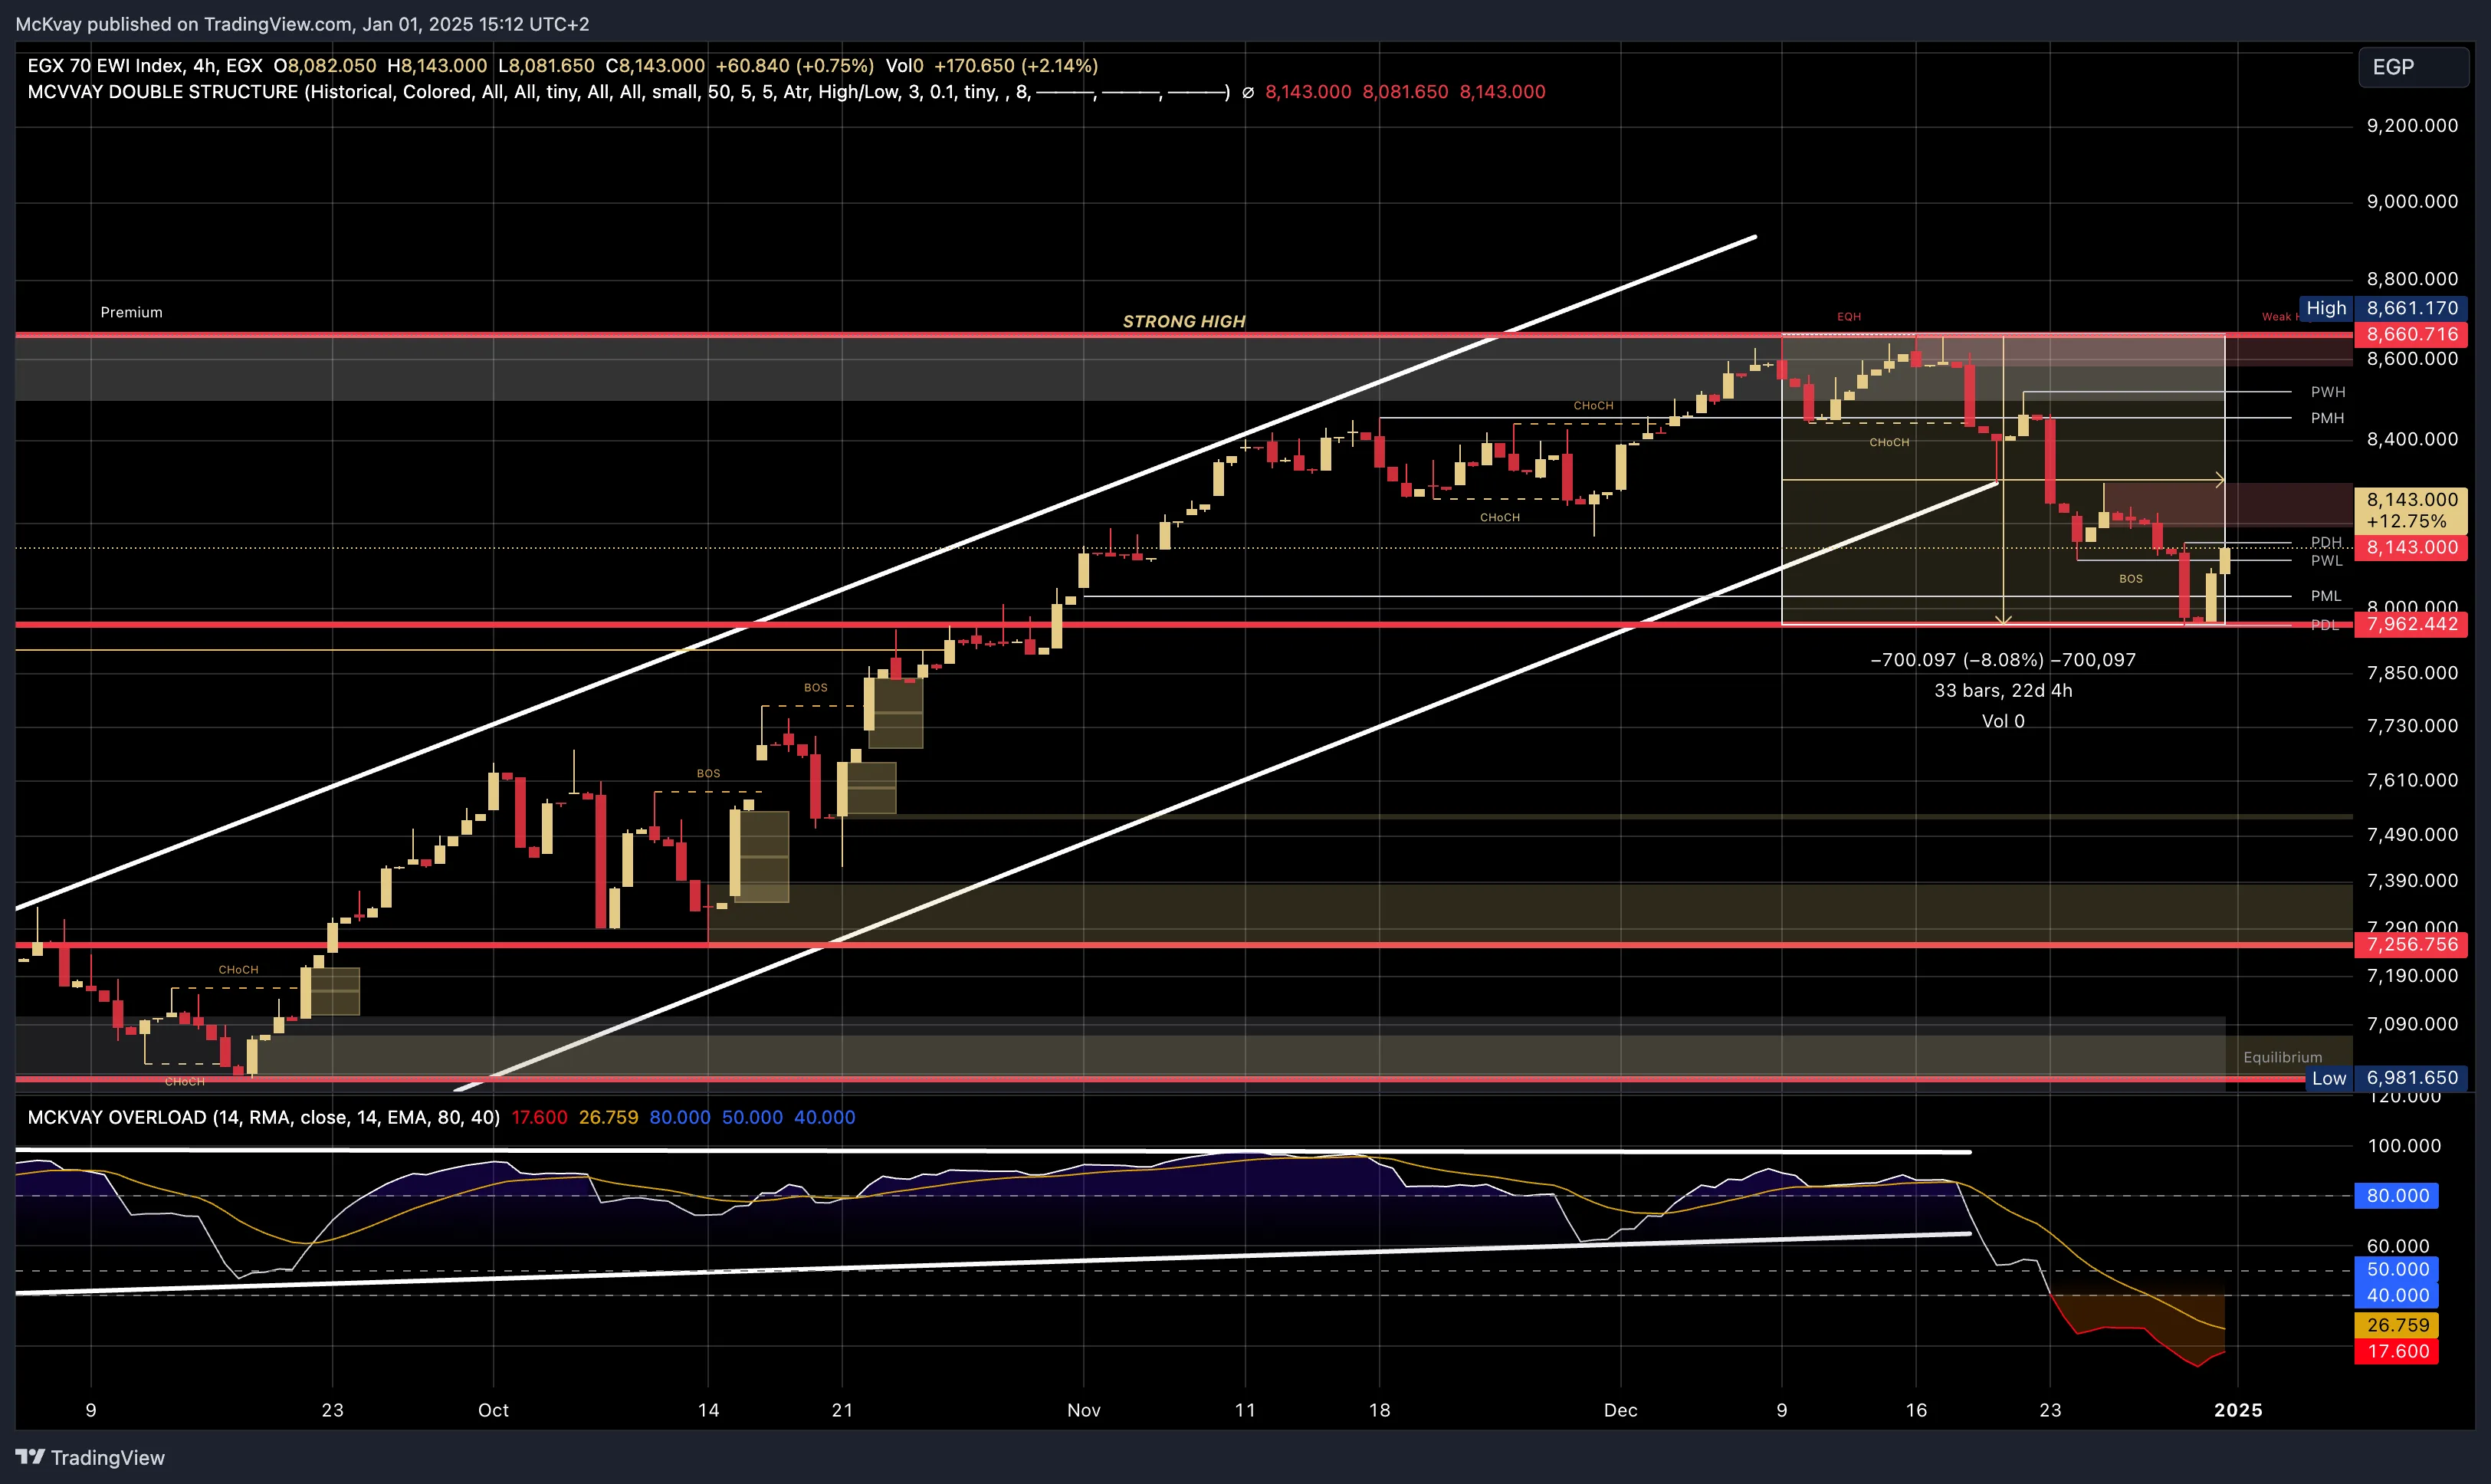2491x1484 pixels.
Task: Click the empty-set symbol in the indicator legend
Action: [1248, 92]
